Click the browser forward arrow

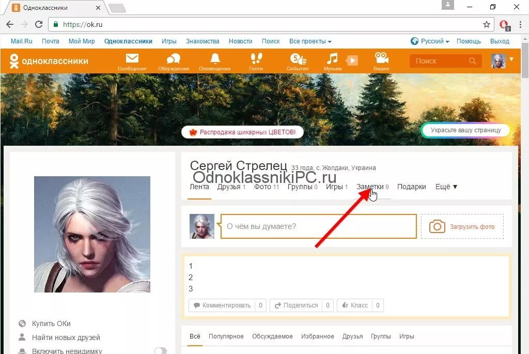24,24
